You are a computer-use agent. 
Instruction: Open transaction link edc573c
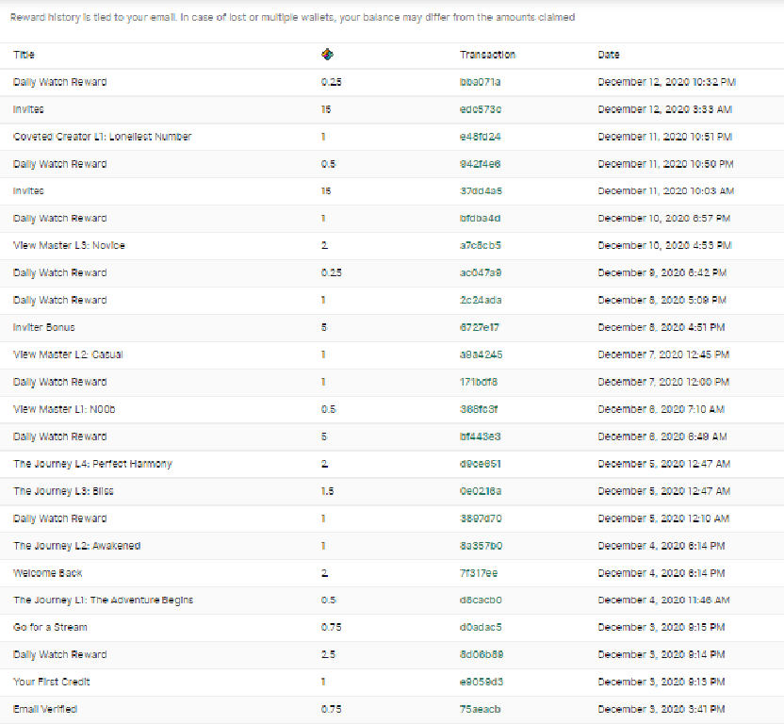click(480, 109)
